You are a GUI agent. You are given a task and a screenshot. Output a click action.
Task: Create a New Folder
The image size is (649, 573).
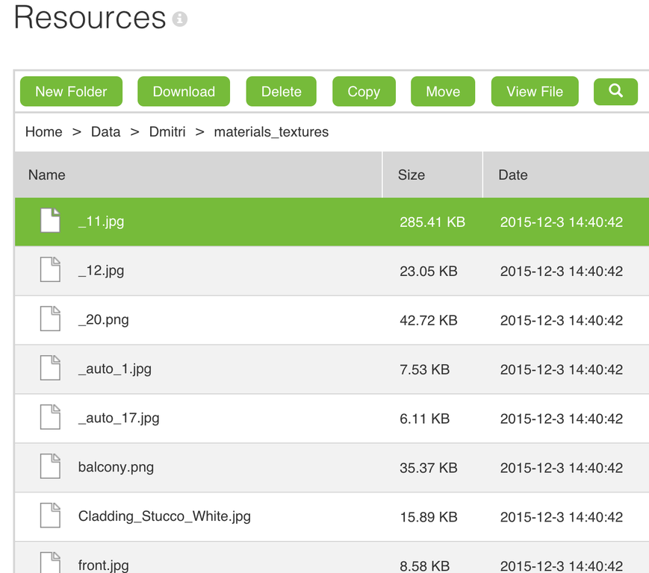pyautogui.click(x=71, y=91)
